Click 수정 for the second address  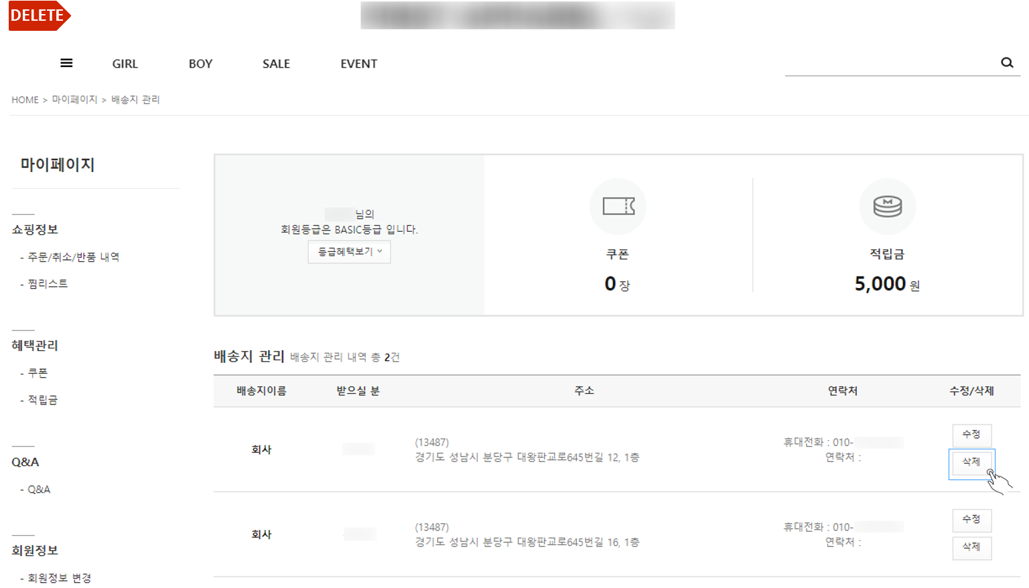tap(971, 520)
